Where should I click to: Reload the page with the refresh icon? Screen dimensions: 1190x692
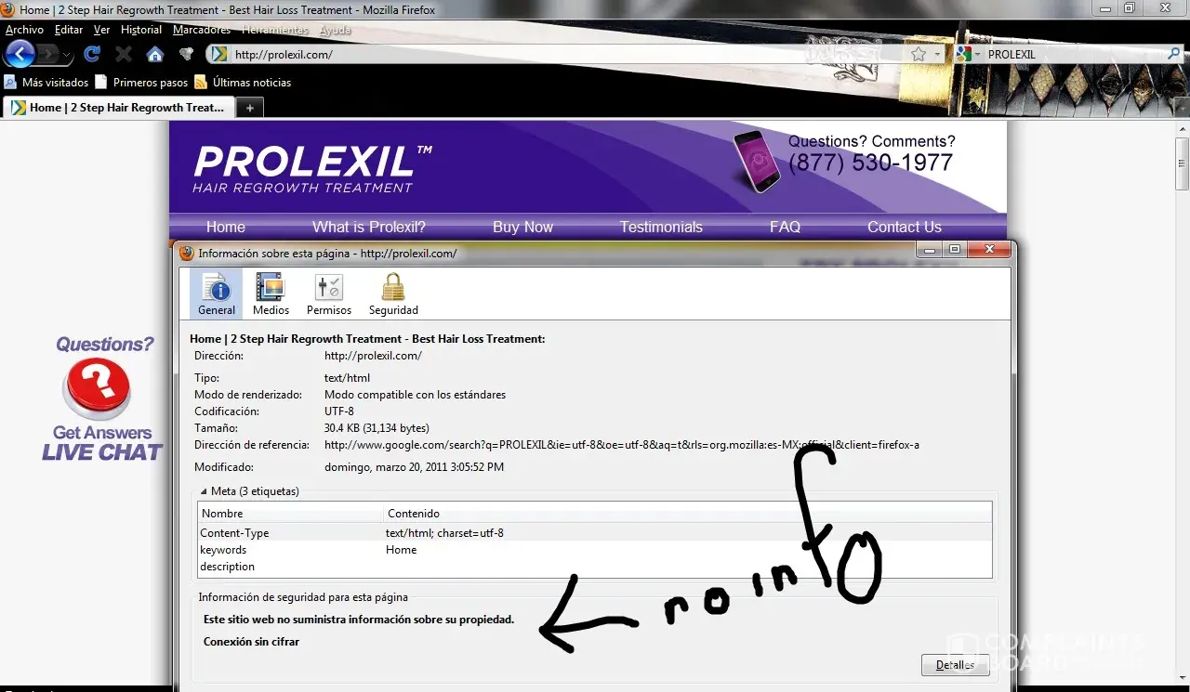point(92,55)
